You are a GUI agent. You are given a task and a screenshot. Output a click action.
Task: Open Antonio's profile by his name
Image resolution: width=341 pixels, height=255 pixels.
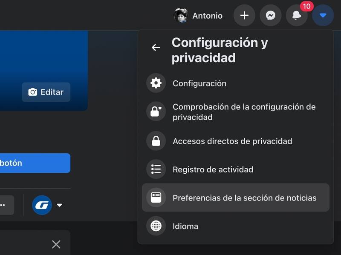tap(207, 16)
